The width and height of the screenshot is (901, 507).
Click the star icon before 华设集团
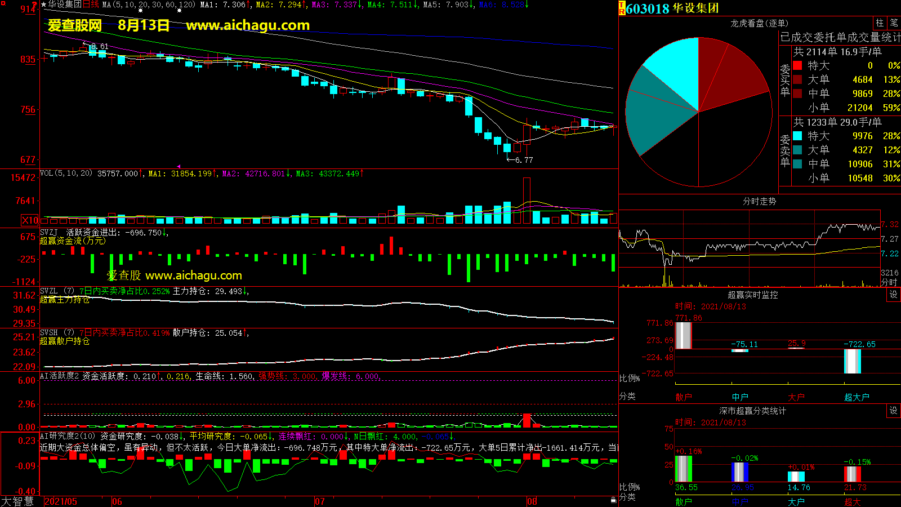(44, 5)
